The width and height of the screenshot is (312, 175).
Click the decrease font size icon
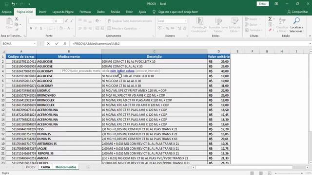pyautogui.click(x=72, y=21)
